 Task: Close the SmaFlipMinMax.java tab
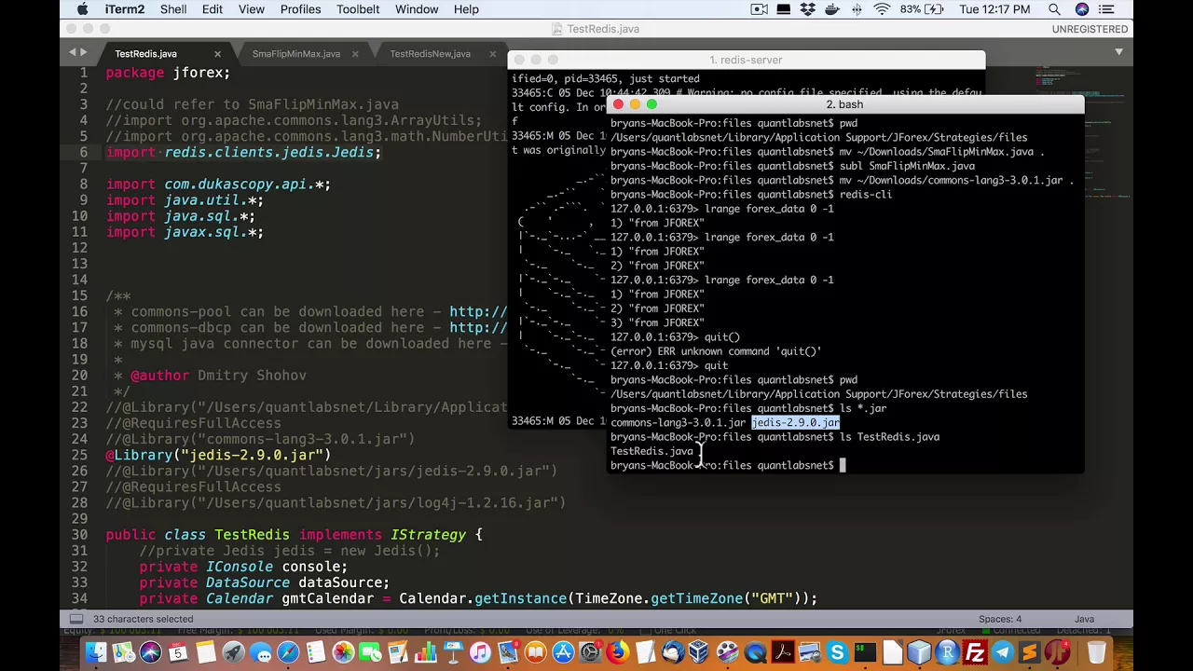pos(354,54)
